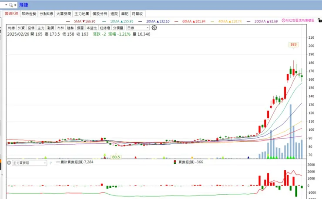
Task: Toggle the 紅綠燈 overlay button
Action: pos(105,28)
